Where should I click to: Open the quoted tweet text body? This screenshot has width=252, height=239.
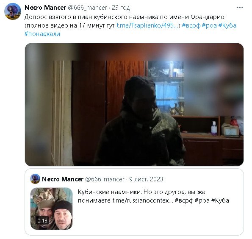pyautogui.click(x=153, y=196)
